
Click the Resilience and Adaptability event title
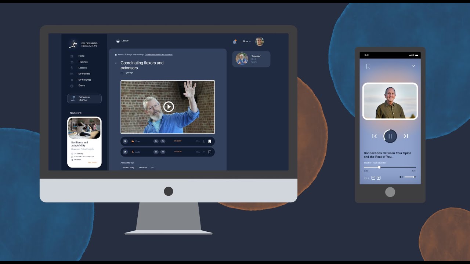(x=80, y=144)
